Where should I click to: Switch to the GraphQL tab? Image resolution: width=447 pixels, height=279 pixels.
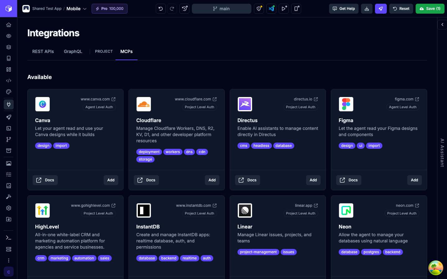pyautogui.click(x=73, y=51)
